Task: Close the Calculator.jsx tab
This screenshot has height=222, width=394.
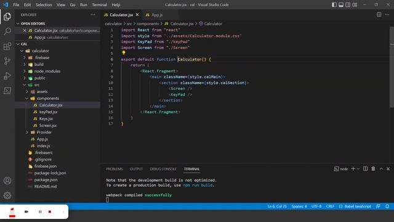Action: (x=137, y=15)
